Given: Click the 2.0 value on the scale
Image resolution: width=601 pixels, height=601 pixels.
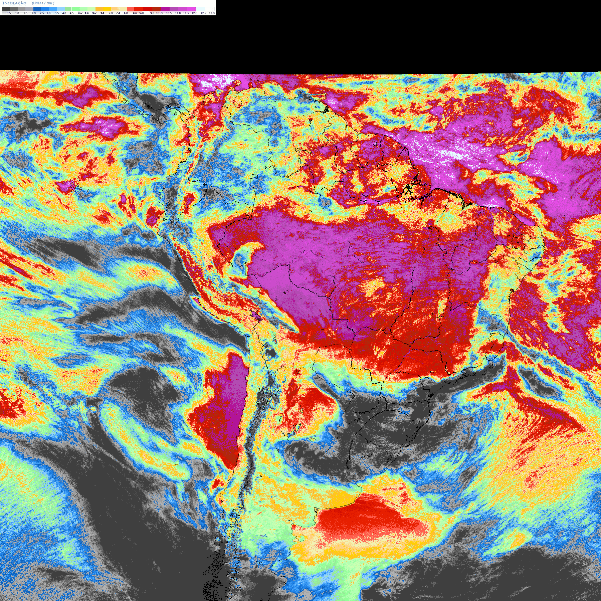Looking at the screenshot, I should coord(34,13).
